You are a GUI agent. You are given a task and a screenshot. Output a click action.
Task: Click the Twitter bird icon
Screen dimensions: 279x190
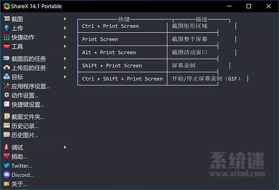(7, 165)
